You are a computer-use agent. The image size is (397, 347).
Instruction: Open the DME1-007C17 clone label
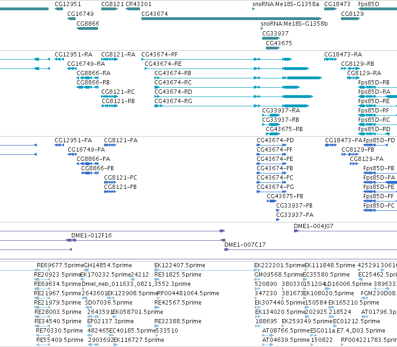click(245, 245)
